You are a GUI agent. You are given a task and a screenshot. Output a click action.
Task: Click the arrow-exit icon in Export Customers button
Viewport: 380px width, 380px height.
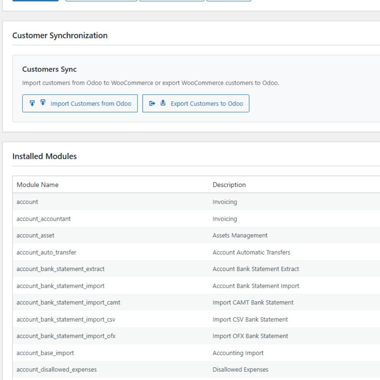[152, 103]
